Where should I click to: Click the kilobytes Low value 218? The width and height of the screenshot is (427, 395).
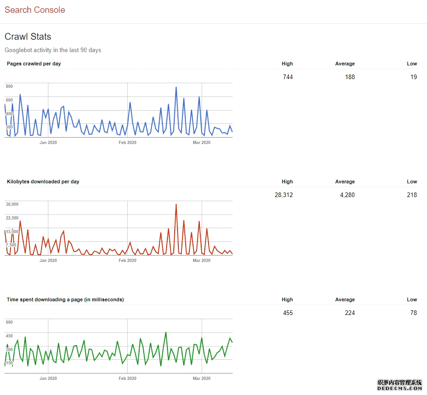(x=411, y=195)
